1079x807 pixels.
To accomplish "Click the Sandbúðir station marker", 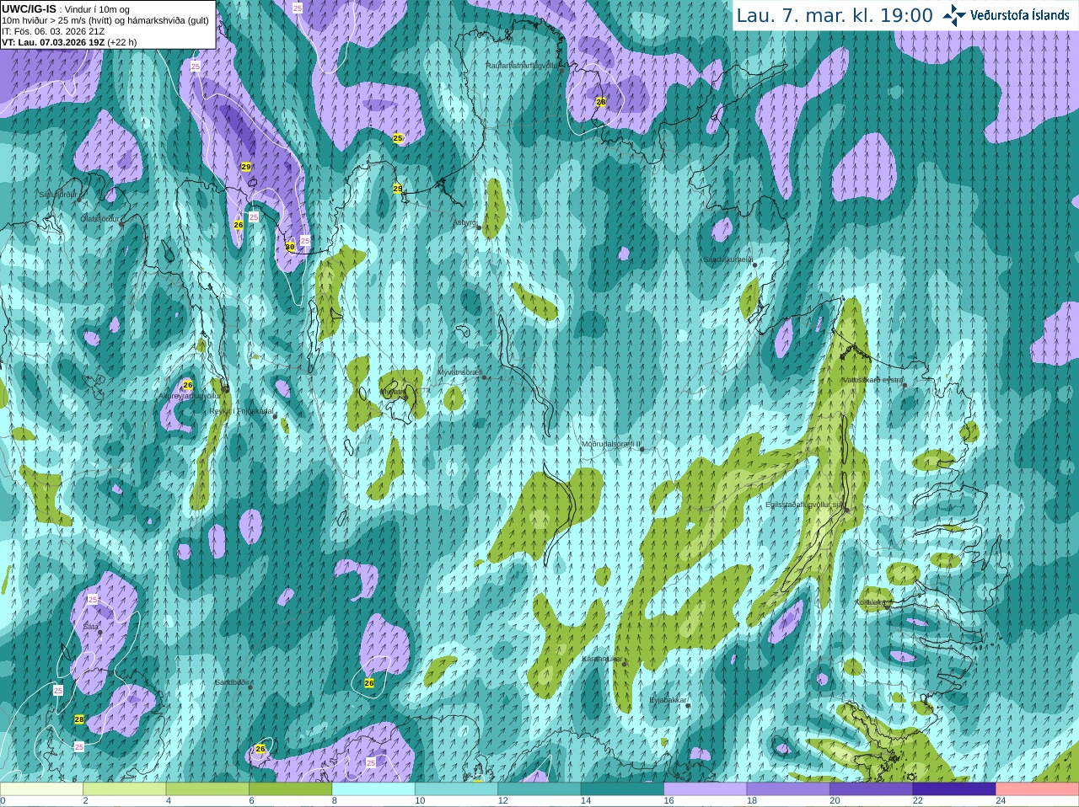I will pos(250,686).
